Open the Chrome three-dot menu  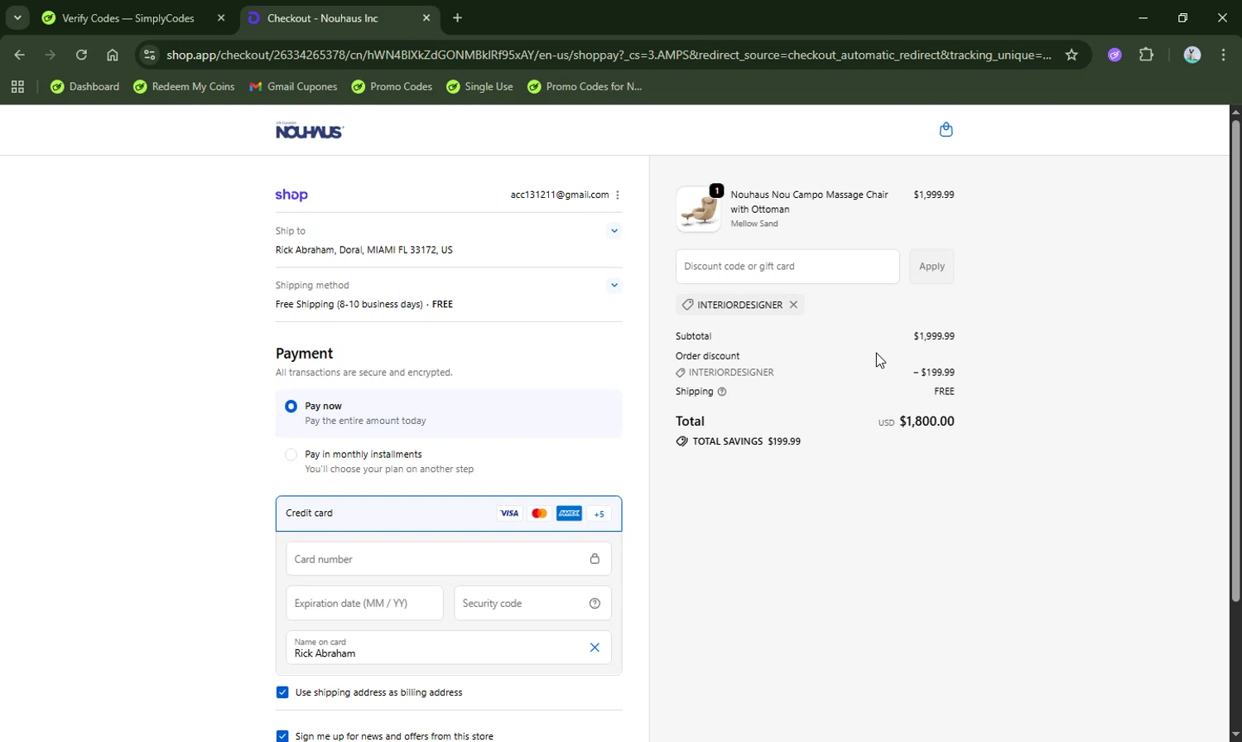1224,55
